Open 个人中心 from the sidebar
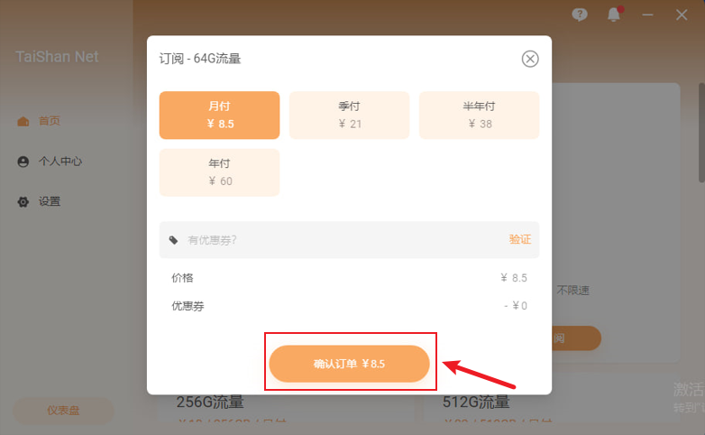The width and height of the screenshot is (705, 435). click(x=60, y=162)
